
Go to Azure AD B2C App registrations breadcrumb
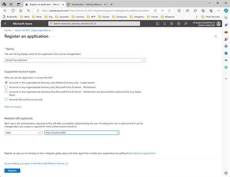[33, 30]
